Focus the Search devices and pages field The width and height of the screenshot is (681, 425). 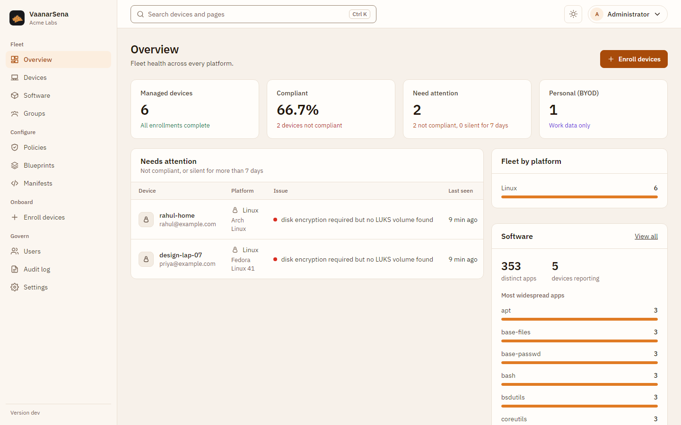pyautogui.click(x=253, y=14)
